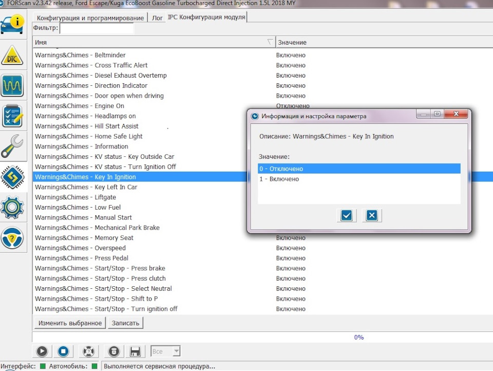This screenshot has height=371, width=493.
Task: Click the Записать button
Action: [x=125, y=323]
